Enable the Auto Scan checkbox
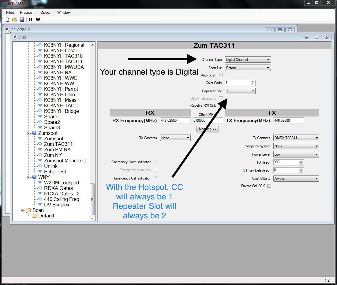 tap(221, 75)
